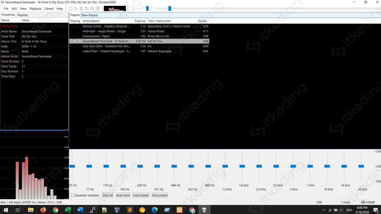The image size is (381, 214).
Task: Open the Help menu
Action: (60, 9)
